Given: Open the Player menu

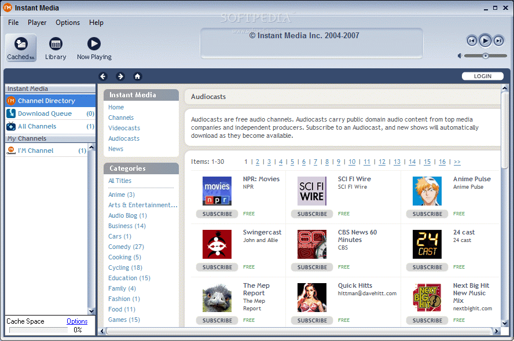Looking at the screenshot, I should coord(37,23).
